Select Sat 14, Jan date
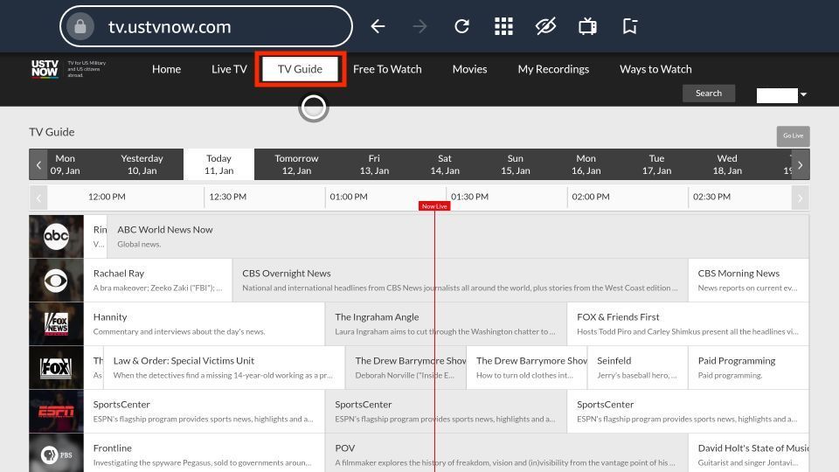The height and width of the screenshot is (472, 839). pyautogui.click(x=445, y=164)
